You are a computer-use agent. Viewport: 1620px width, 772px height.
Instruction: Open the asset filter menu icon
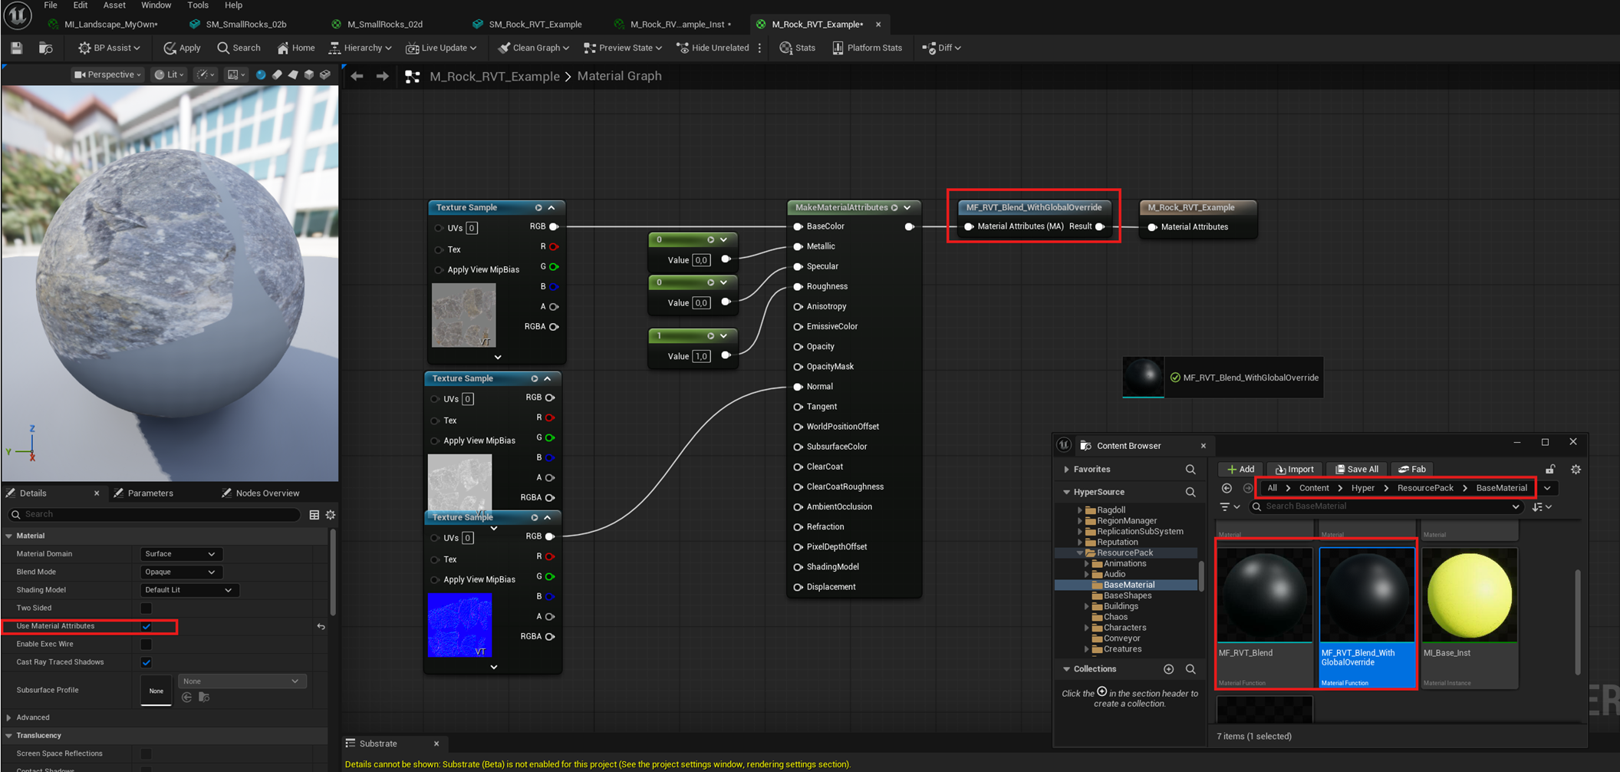(1230, 506)
